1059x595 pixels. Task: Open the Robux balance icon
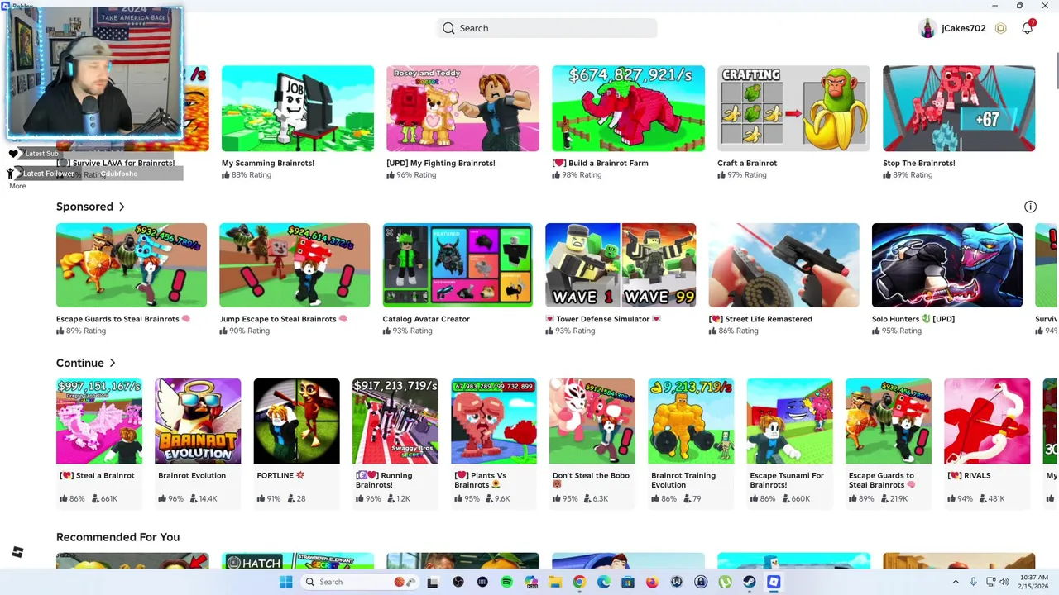click(1000, 28)
